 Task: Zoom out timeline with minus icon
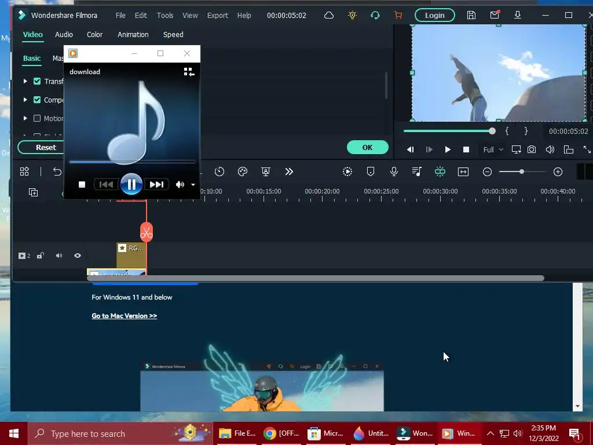click(x=487, y=172)
